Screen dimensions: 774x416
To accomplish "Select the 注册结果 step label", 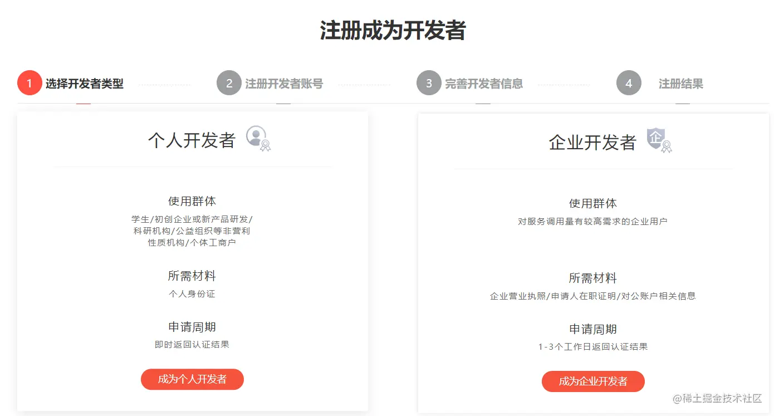I will click(681, 84).
